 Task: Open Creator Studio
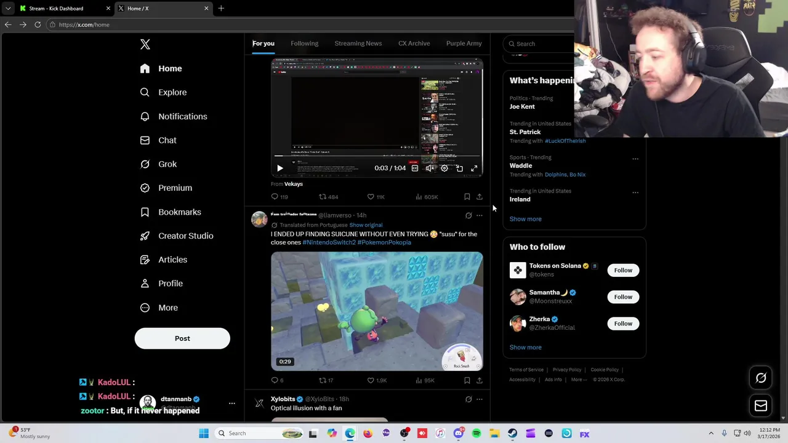click(176, 236)
